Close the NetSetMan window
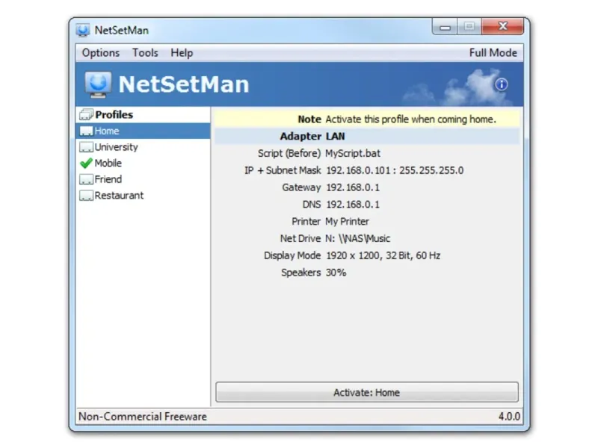 502,26
